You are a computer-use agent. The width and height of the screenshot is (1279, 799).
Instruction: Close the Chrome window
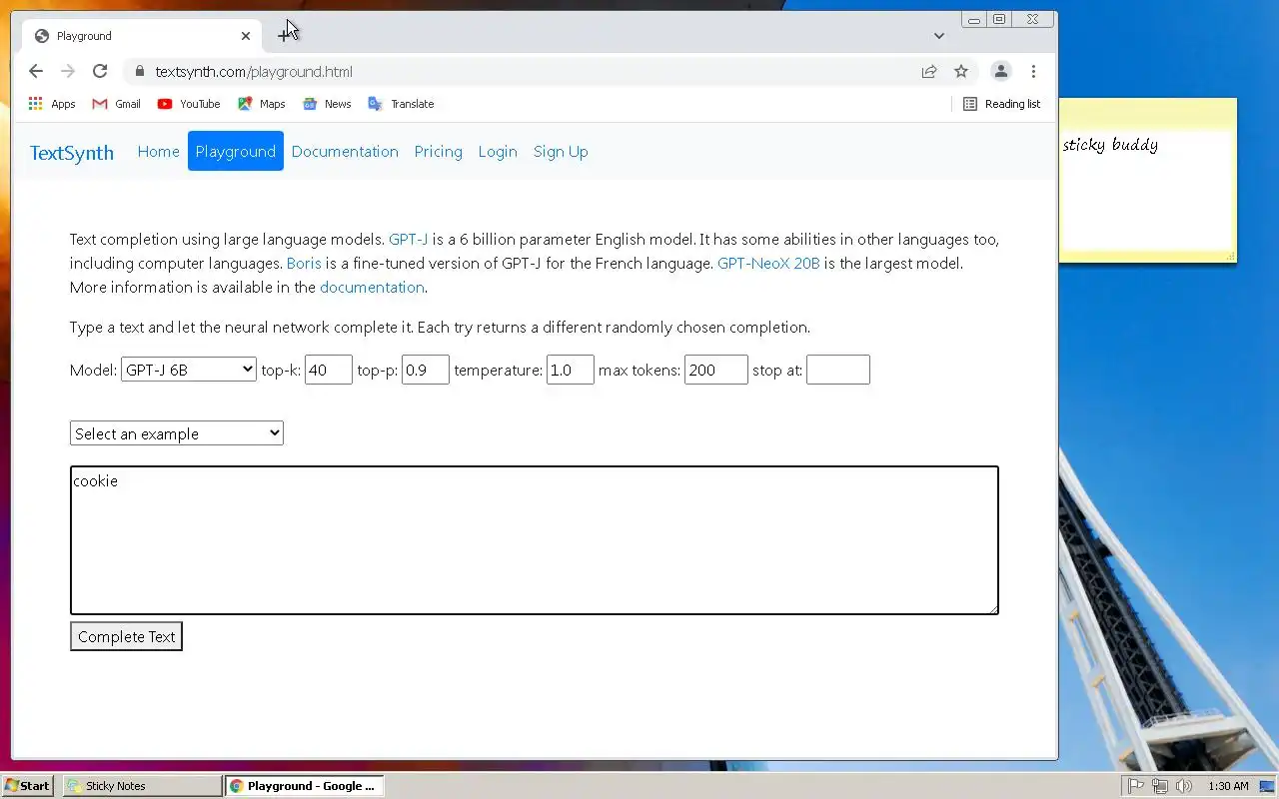[x=1033, y=19]
